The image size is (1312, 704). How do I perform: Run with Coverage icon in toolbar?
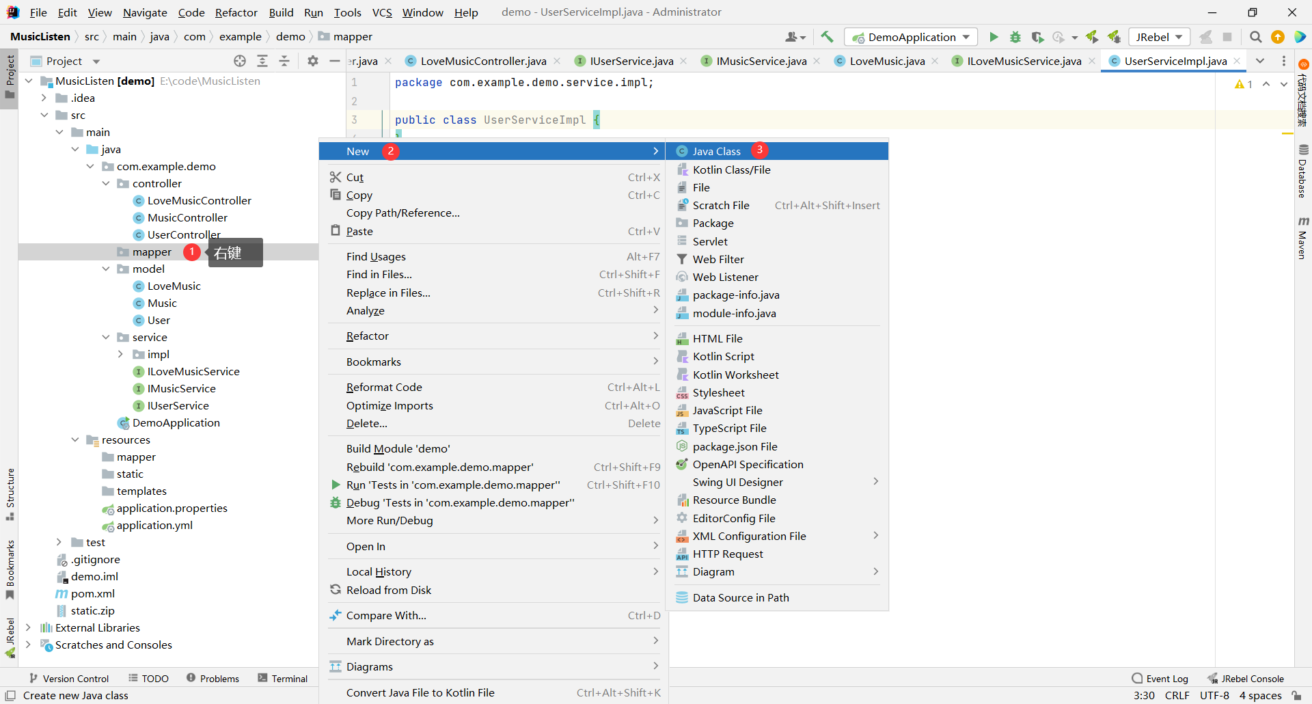pos(1037,37)
